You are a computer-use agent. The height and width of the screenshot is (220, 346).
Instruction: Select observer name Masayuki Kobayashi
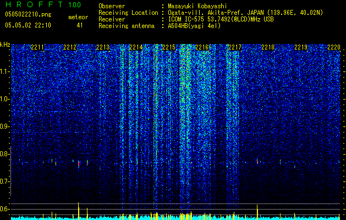(197, 7)
